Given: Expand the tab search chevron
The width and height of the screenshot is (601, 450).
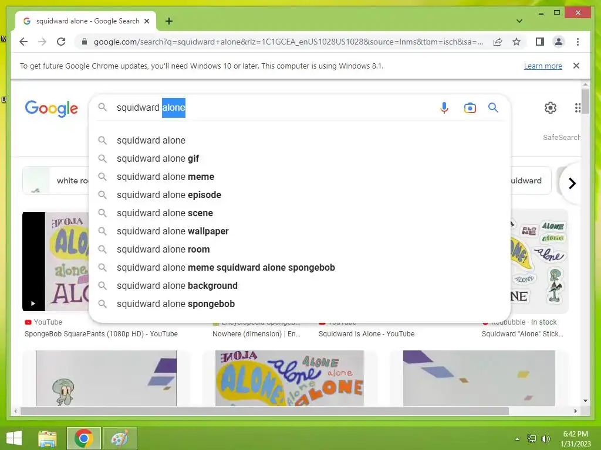Looking at the screenshot, I should [x=519, y=21].
